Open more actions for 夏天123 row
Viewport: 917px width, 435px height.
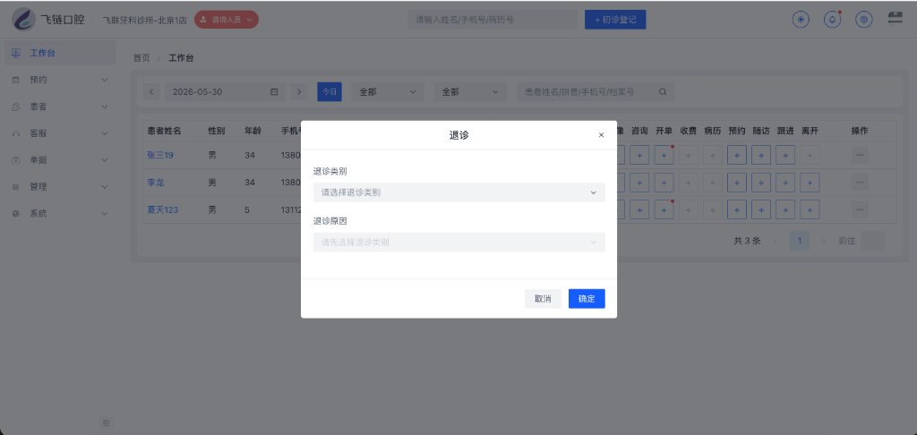[860, 209]
